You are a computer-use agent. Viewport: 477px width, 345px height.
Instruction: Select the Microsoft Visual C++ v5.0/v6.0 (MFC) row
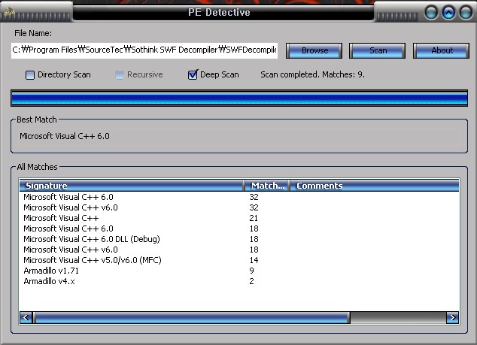tap(239, 260)
